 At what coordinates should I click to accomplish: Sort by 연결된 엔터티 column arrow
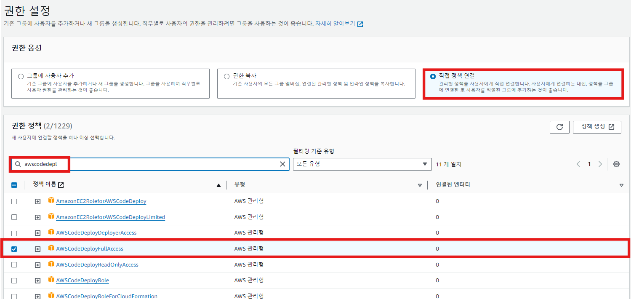click(x=621, y=185)
